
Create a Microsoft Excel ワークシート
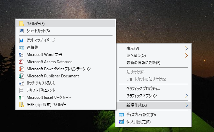tap(65, 98)
